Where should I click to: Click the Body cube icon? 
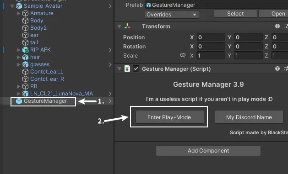coord(25,21)
